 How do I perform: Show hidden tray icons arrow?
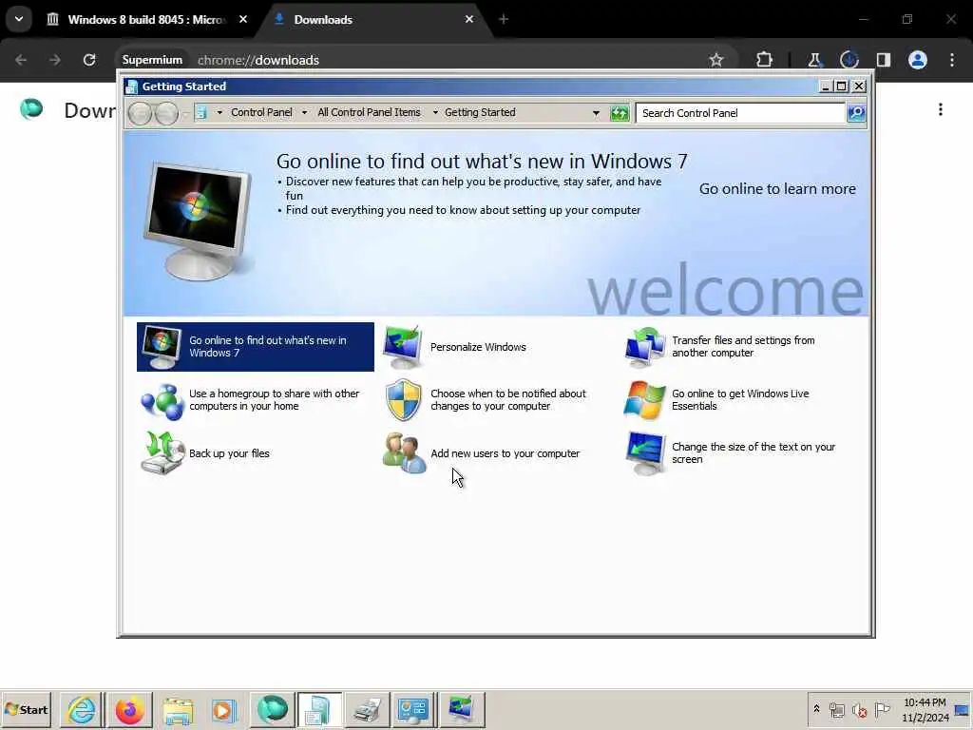[x=816, y=709]
